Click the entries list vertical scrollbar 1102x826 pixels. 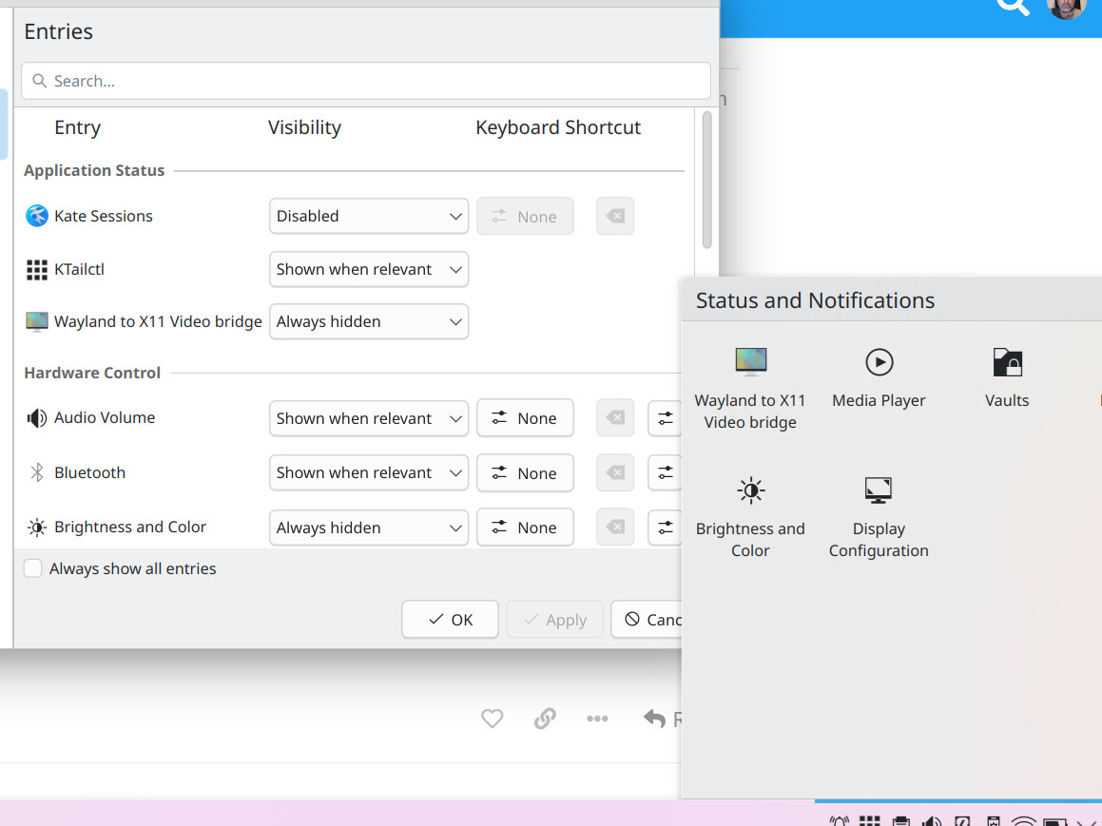tap(706, 180)
